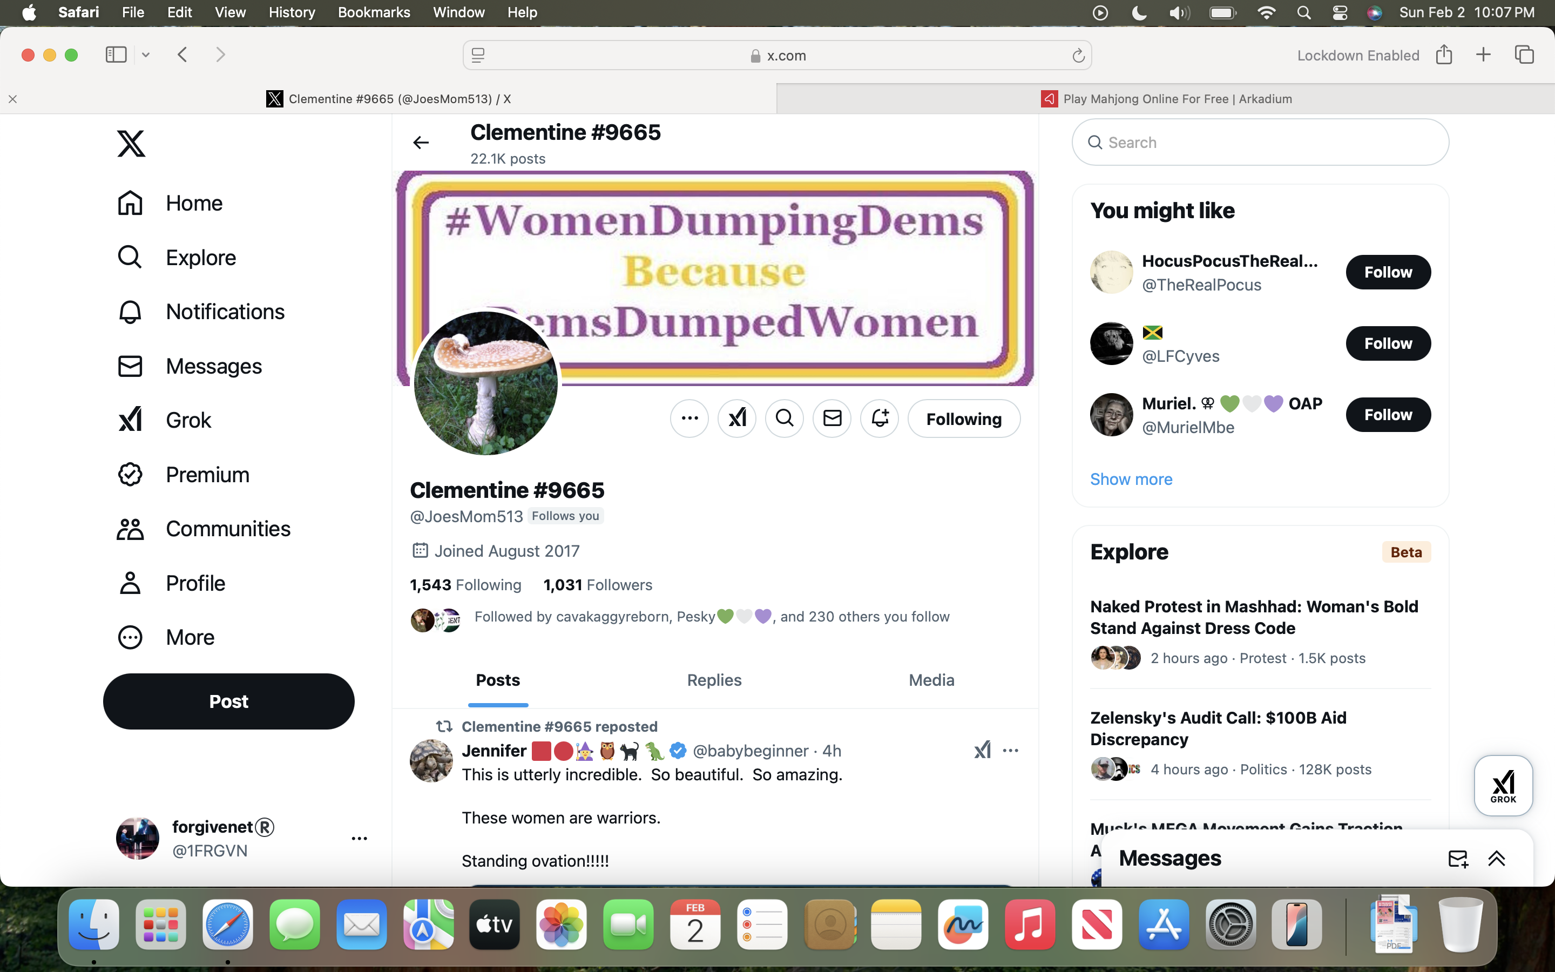
Task: Switch to Replies tab
Action: tap(714, 680)
